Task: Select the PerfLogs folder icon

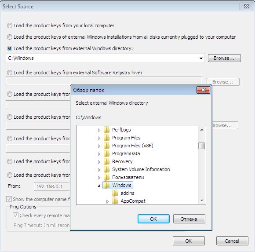Action: click(106, 130)
